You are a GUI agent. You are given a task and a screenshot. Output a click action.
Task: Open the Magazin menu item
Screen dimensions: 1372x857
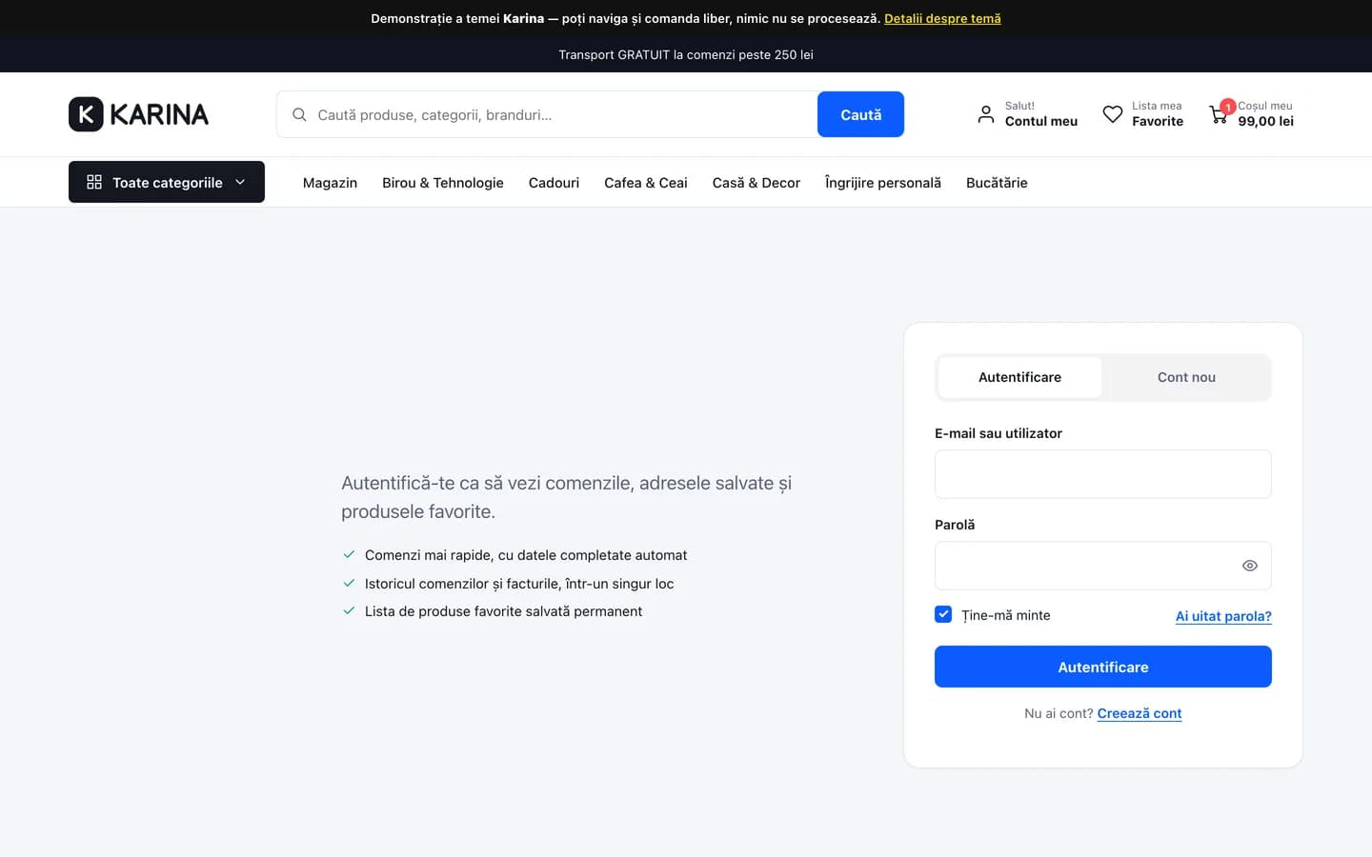click(x=330, y=183)
